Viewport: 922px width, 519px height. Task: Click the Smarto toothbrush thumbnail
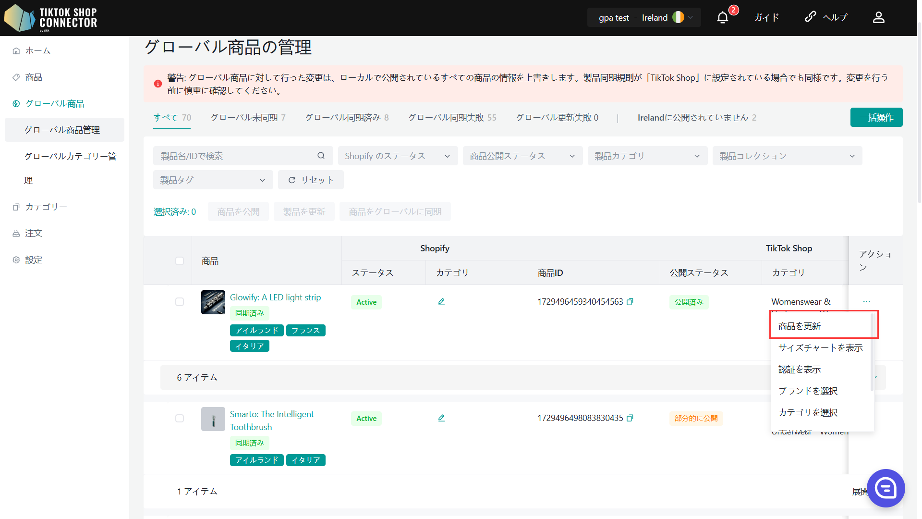213,419
